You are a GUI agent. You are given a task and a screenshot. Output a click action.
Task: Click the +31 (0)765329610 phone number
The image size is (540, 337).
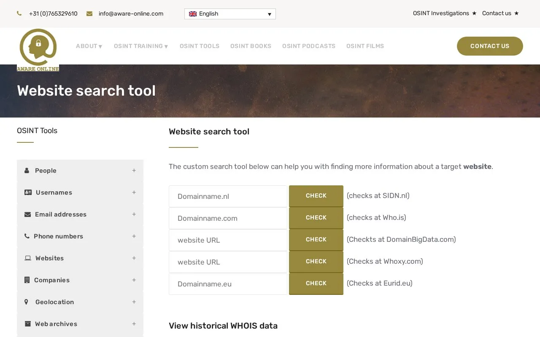pos(53,13)
